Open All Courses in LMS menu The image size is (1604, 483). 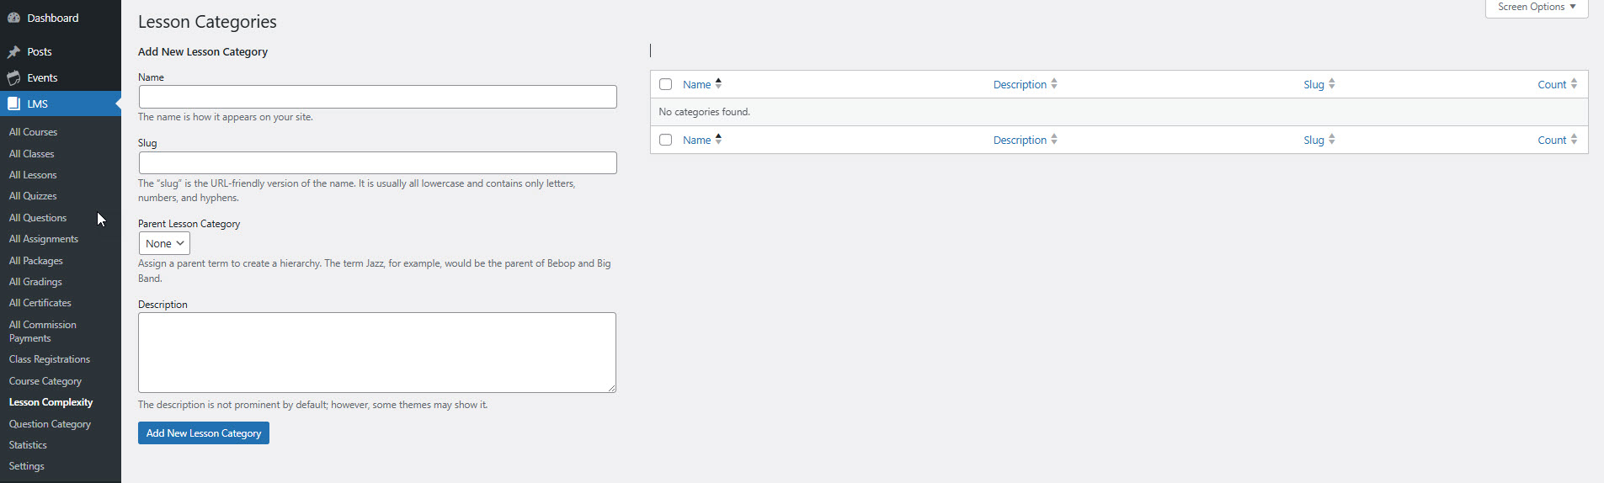34,132
